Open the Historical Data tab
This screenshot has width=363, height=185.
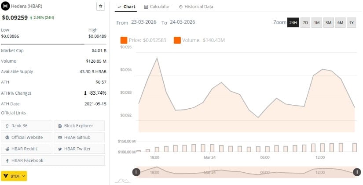[196, 7]
